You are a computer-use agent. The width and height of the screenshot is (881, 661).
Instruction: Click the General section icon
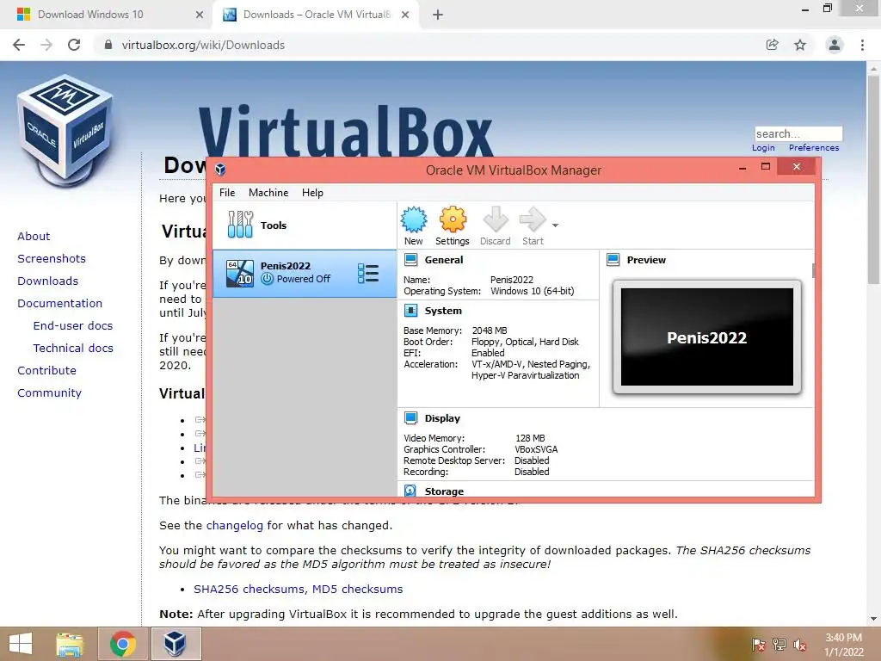(x=410, y=260)
